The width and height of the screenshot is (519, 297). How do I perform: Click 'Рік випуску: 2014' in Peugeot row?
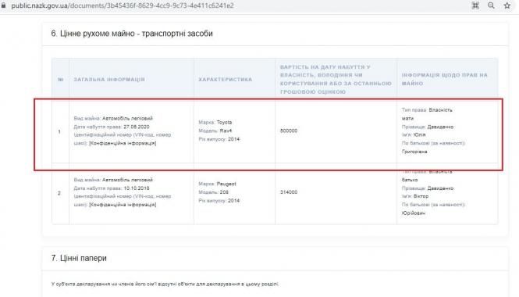(219, 201)
